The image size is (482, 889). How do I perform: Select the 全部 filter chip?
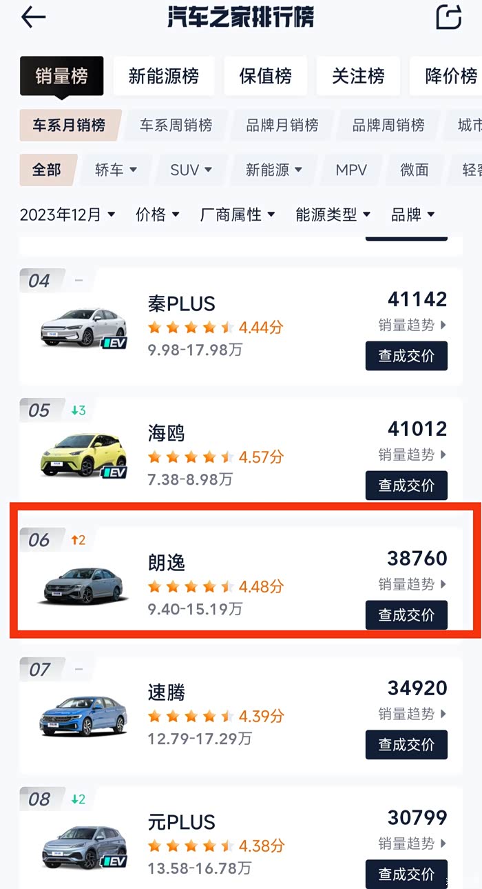(47, 170)
